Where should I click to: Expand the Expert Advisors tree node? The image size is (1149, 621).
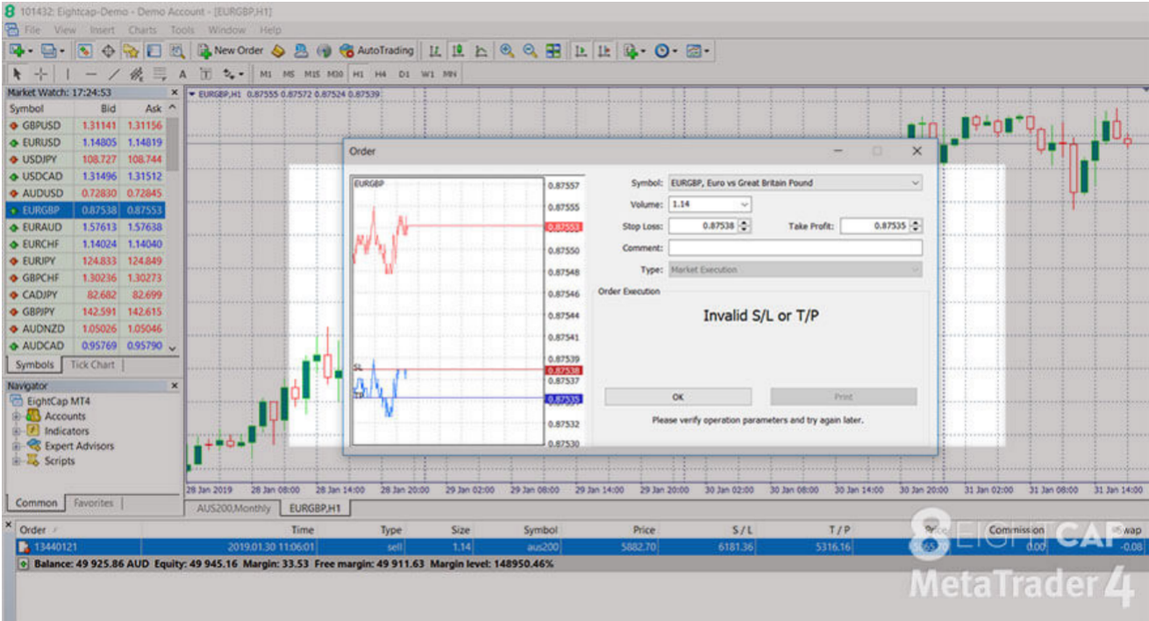pos(17,446)
